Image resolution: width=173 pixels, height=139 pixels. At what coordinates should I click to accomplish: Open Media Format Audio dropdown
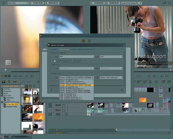(x=111, y=68)
